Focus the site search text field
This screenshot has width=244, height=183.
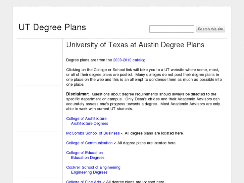[172, 29]
